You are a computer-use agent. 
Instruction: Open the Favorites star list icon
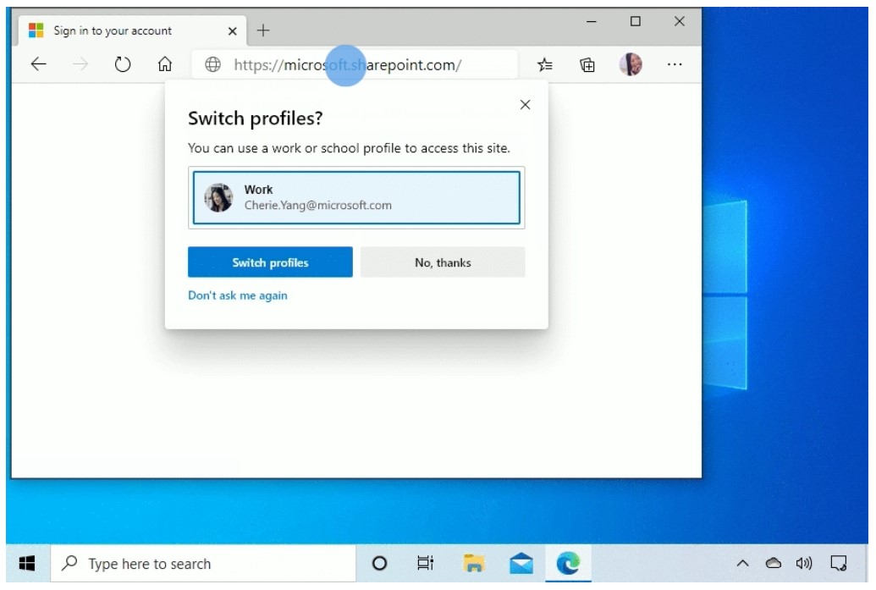[545, 65]
